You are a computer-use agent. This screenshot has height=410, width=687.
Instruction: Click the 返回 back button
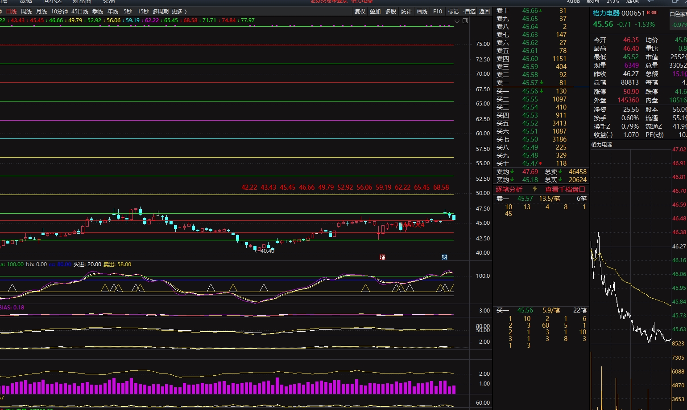tap(484, 11)
